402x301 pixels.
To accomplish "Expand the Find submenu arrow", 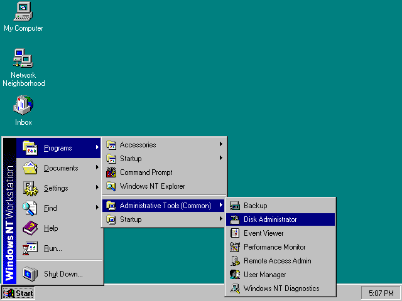I will tap(97, 208).
